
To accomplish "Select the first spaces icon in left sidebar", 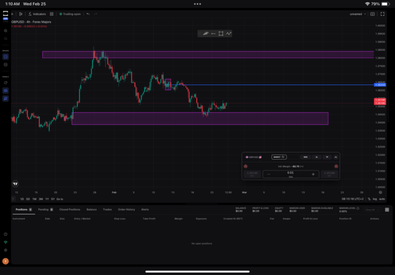I will pos(5,57).
